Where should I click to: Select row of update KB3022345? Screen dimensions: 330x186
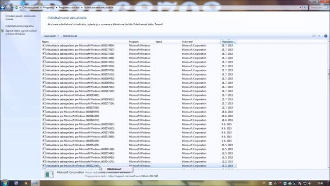139,166
